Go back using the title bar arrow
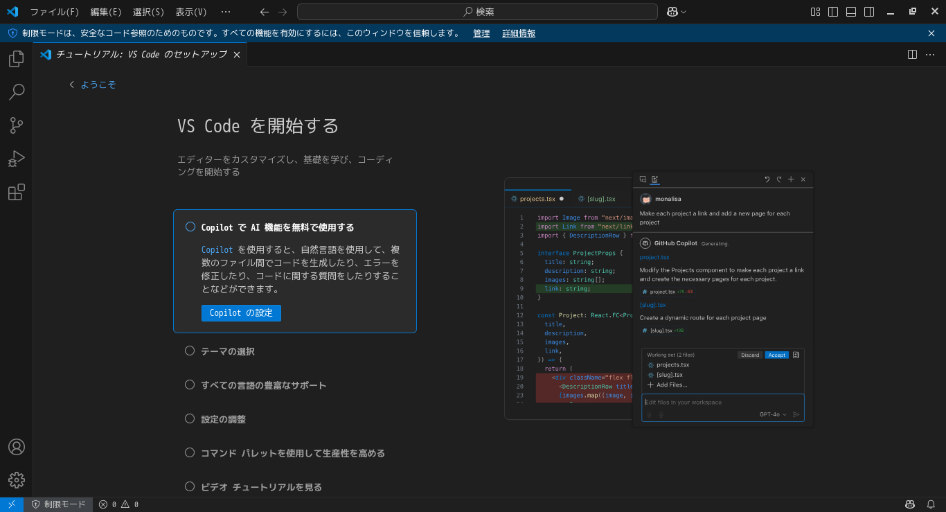The height and width of the screenshot is (512, 946). point(264,12)
